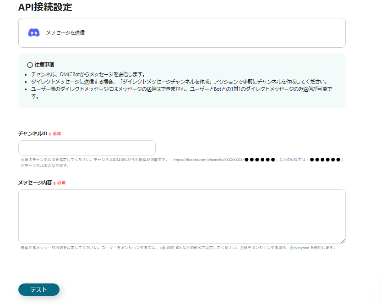Click the 必須 marker beside チャンネルID
The image size is (382, 305).
55,134
